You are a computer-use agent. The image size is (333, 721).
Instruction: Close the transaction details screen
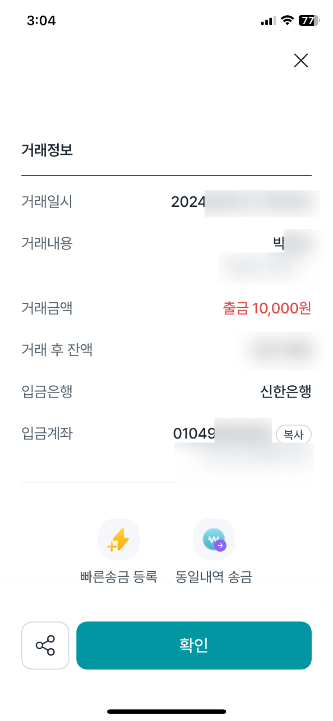point(301,60)
